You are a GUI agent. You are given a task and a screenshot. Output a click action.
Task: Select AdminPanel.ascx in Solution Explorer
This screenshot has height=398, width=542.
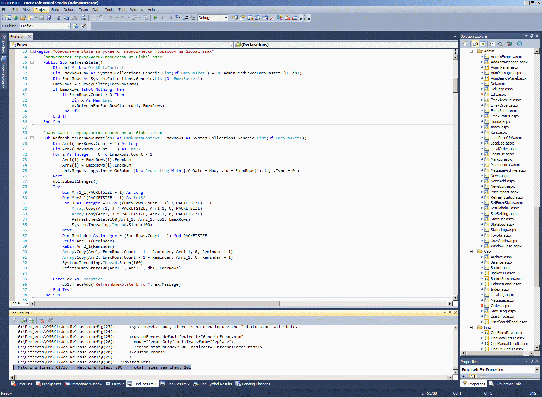504,67
